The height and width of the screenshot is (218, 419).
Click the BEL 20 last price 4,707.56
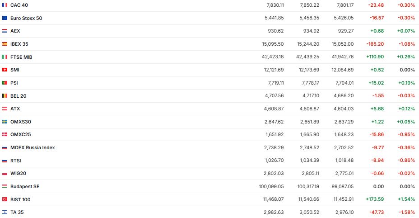[x=275, y=96]
